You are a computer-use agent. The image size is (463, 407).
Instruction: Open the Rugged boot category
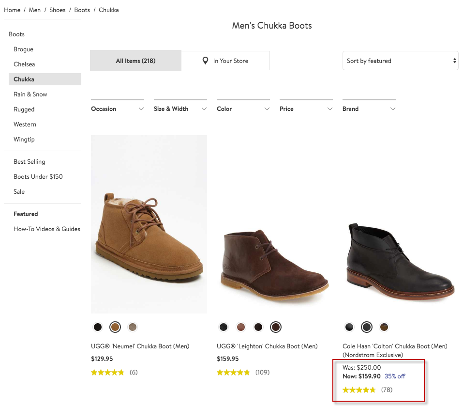(24, 110)
